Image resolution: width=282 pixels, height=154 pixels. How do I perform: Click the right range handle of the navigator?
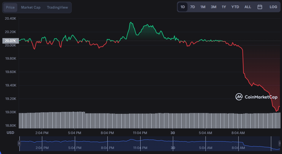pyautogui.click(x=279, y=144)
